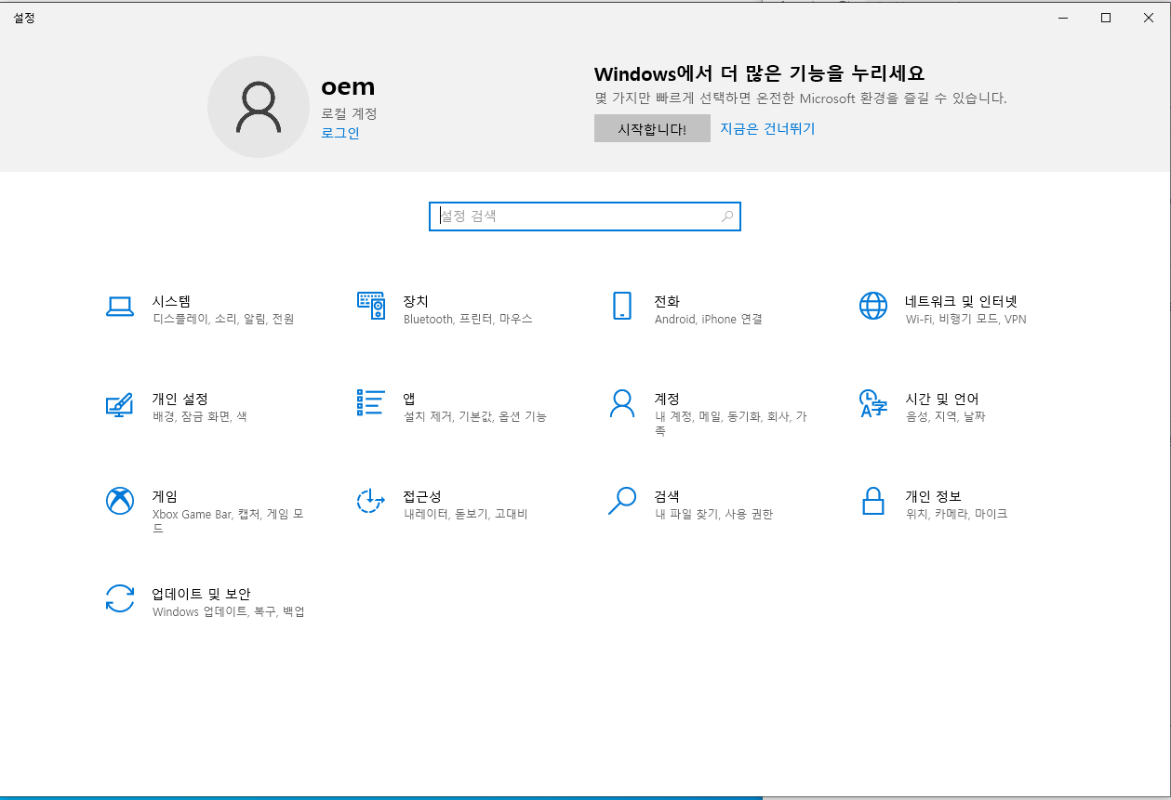The width and height of the screenshot is (1171, 800).
Task: Click the 디스플레이, 소리, 알림, 전원 description
Action: [223, 320]
